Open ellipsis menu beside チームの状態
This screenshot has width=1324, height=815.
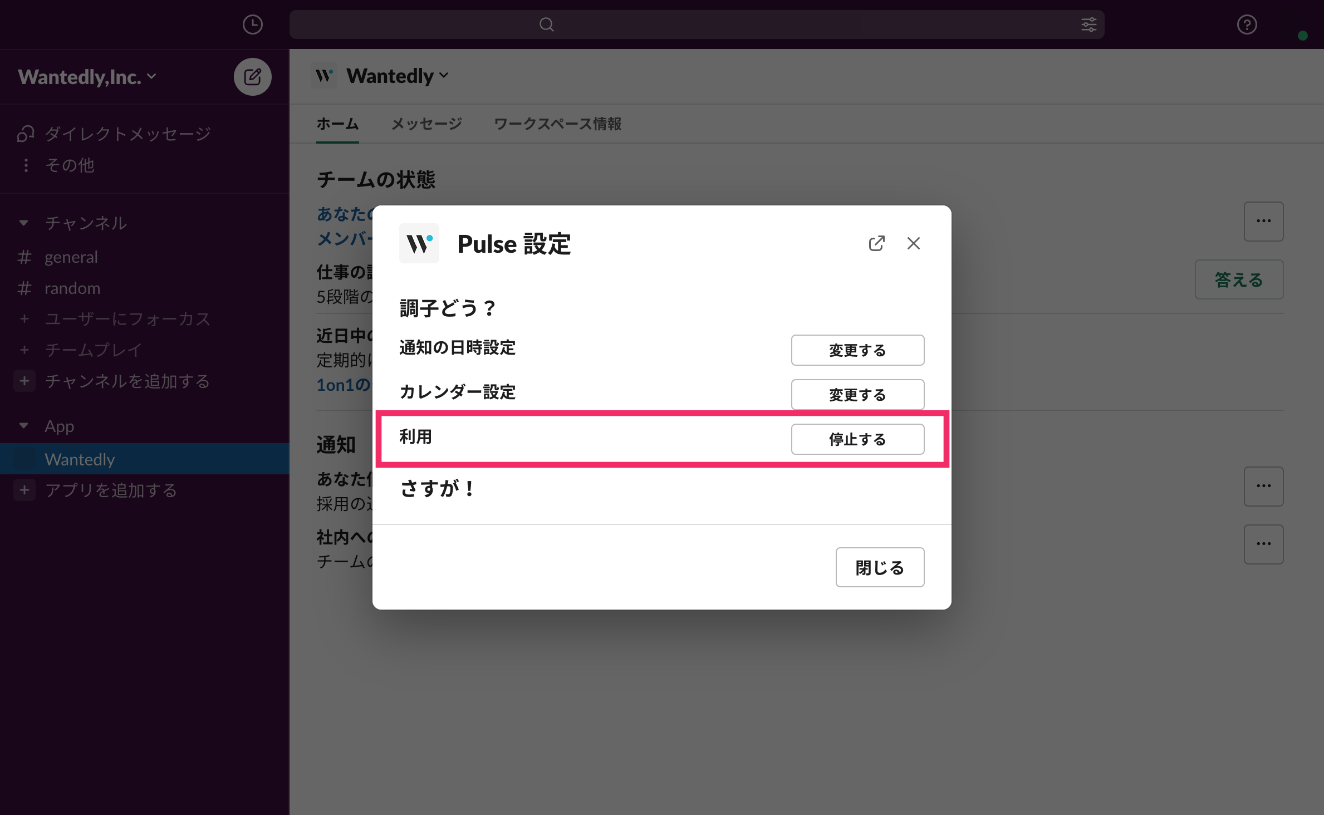pyautogui.click(x=1263, y=222)
